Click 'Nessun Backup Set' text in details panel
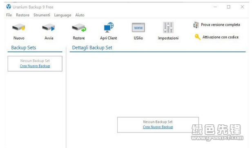 click(x=158, y=122)
